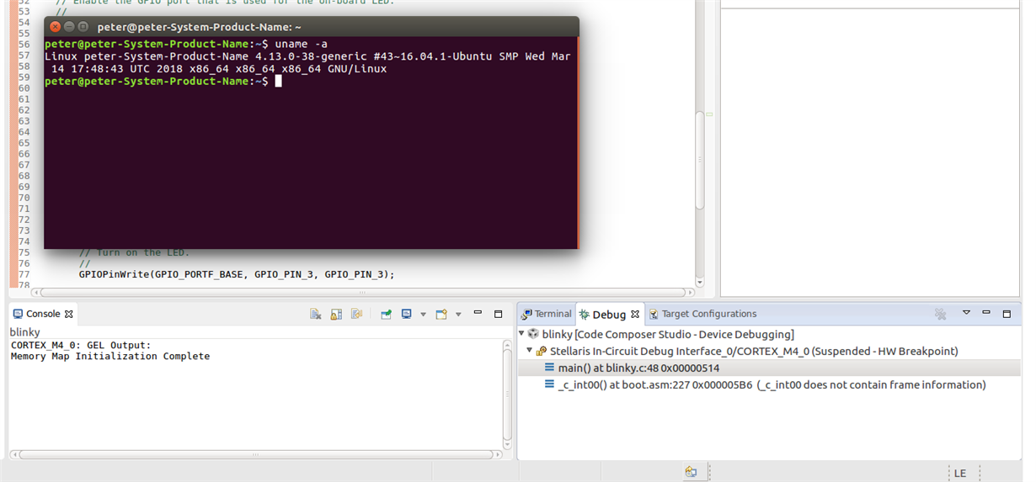
Task: Select the Stellaris In-Circuit Debug Interface_0/CORTEX_M4_0 row
Action: [769, 351]
